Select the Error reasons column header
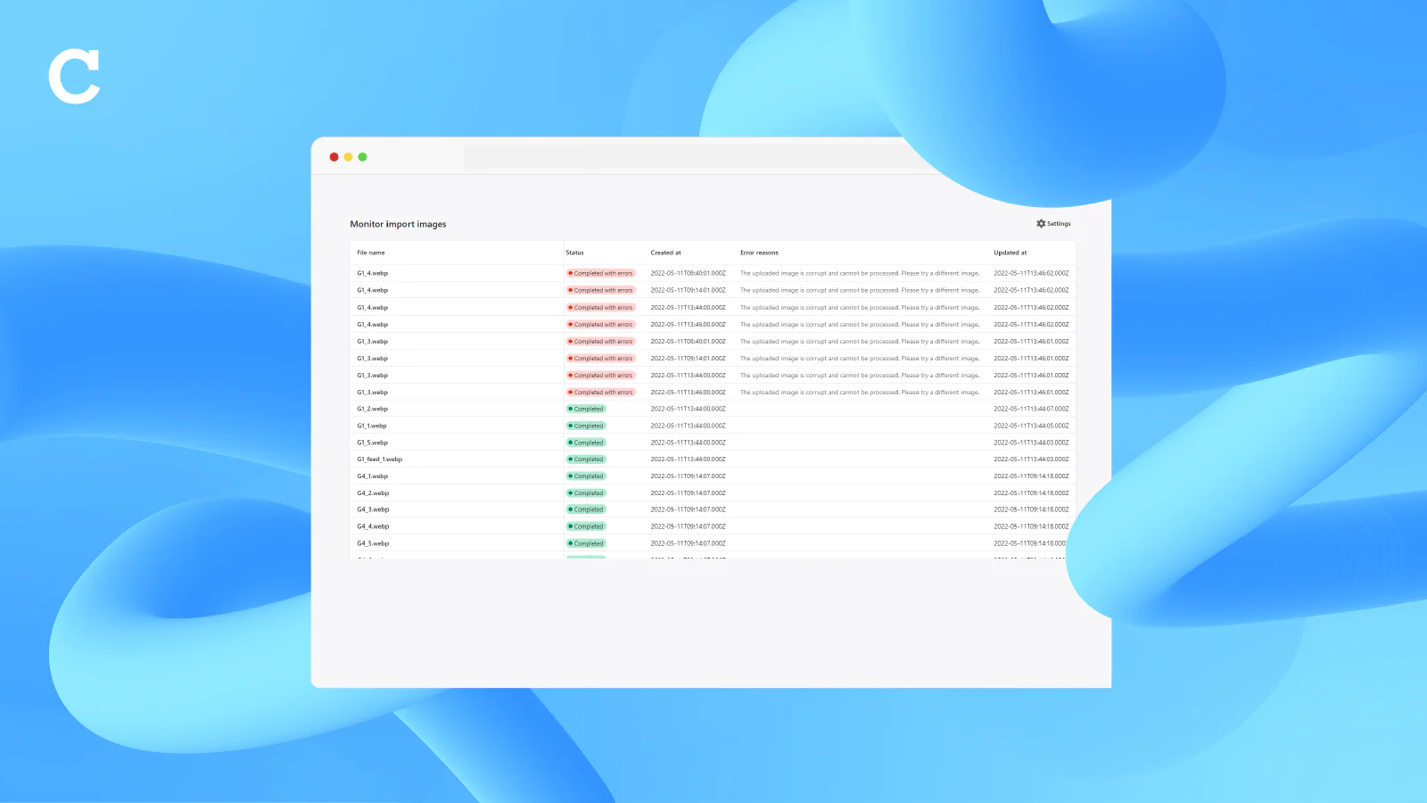The width and height of the screenshot is (1427, 803). pyautogui.click(x=759, y=252)
